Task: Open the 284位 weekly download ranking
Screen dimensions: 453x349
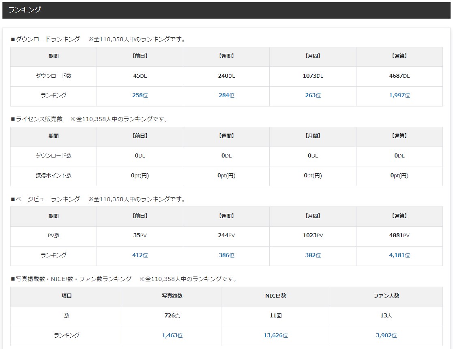Action: (x=226, y=96)
